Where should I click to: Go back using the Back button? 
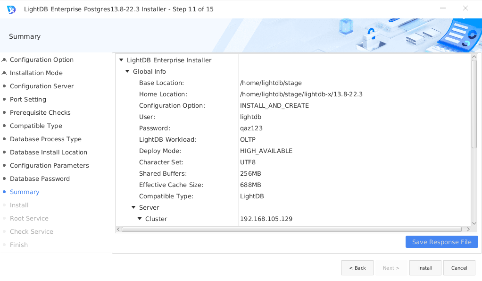click(357, 268)
